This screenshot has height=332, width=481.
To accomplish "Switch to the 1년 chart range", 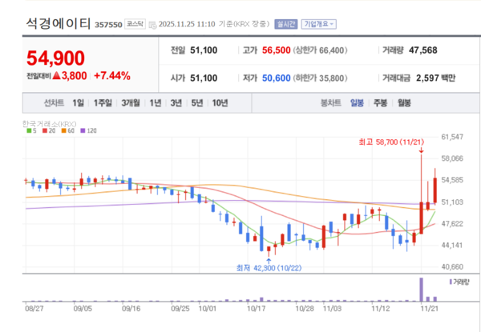I will [155, 103].
